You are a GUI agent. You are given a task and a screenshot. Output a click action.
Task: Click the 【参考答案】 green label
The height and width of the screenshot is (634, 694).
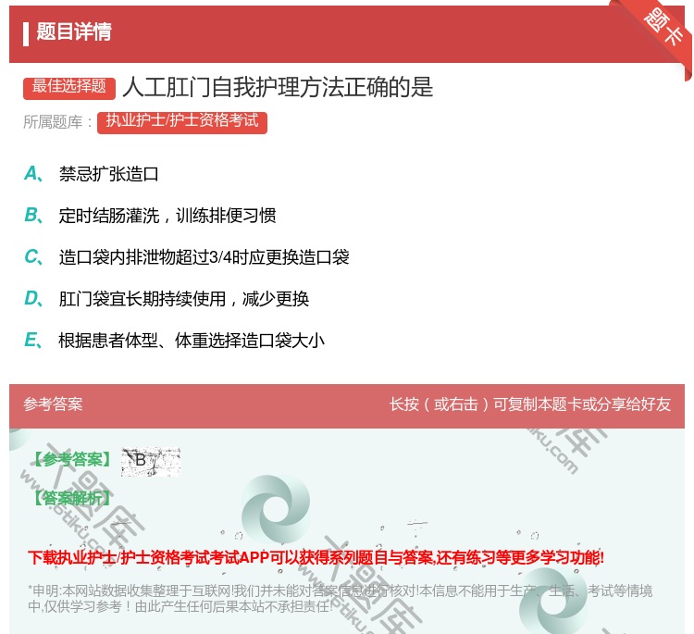tap(72, 460)
